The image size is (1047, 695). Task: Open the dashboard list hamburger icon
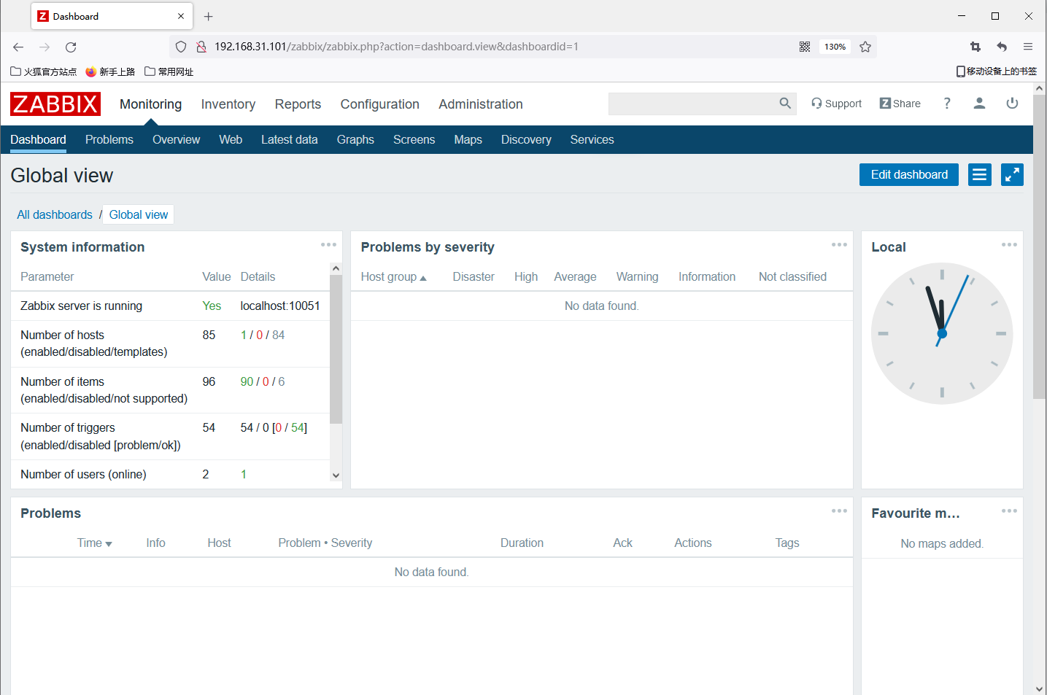[x=979, y=174]
